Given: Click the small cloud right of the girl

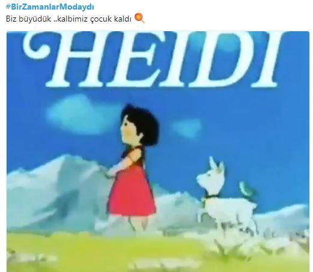Looking at the screenshot, I should tap(186, 128).
